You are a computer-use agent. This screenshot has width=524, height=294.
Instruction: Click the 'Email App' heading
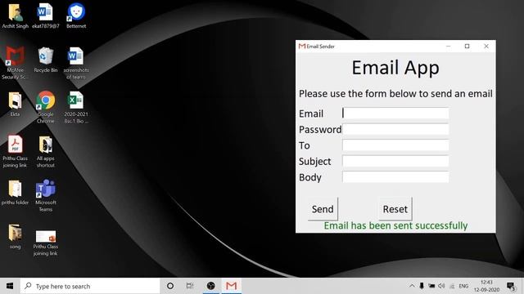(x=395, y=68)
